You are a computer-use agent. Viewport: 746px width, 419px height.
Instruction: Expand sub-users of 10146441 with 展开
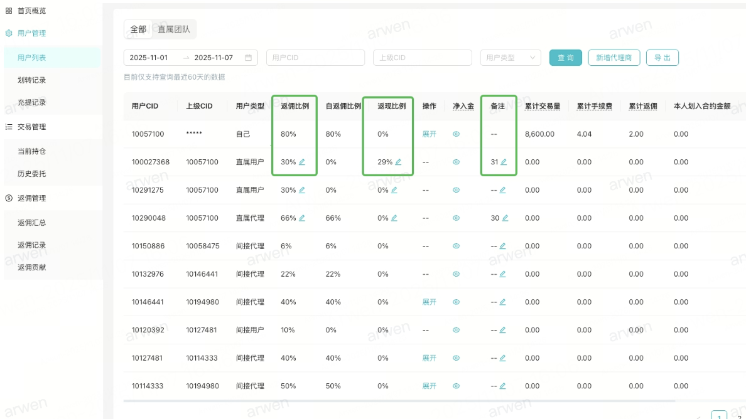coord(429,302)
